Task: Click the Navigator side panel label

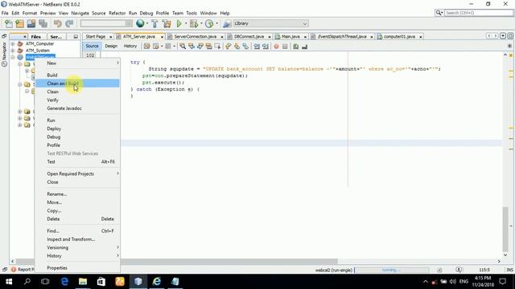Action: (4, 50)
